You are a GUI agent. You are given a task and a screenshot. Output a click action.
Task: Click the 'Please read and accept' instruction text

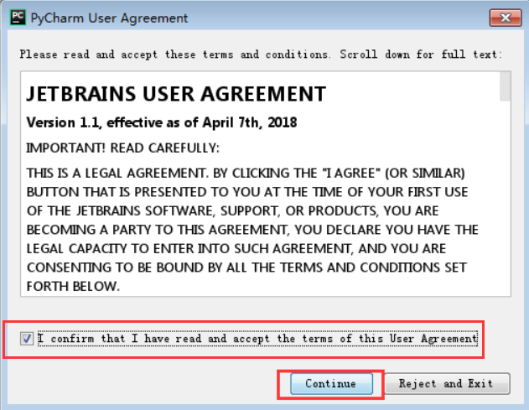pos(261,54)
